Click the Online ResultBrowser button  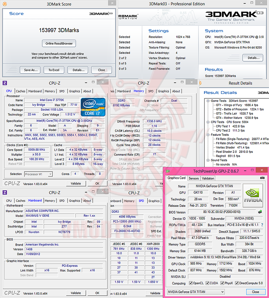click(x=59, y=43)
